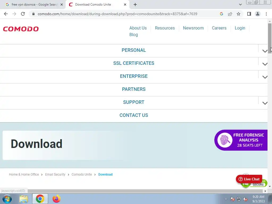Open the ENTERPRISE menu item

[134, 76]
